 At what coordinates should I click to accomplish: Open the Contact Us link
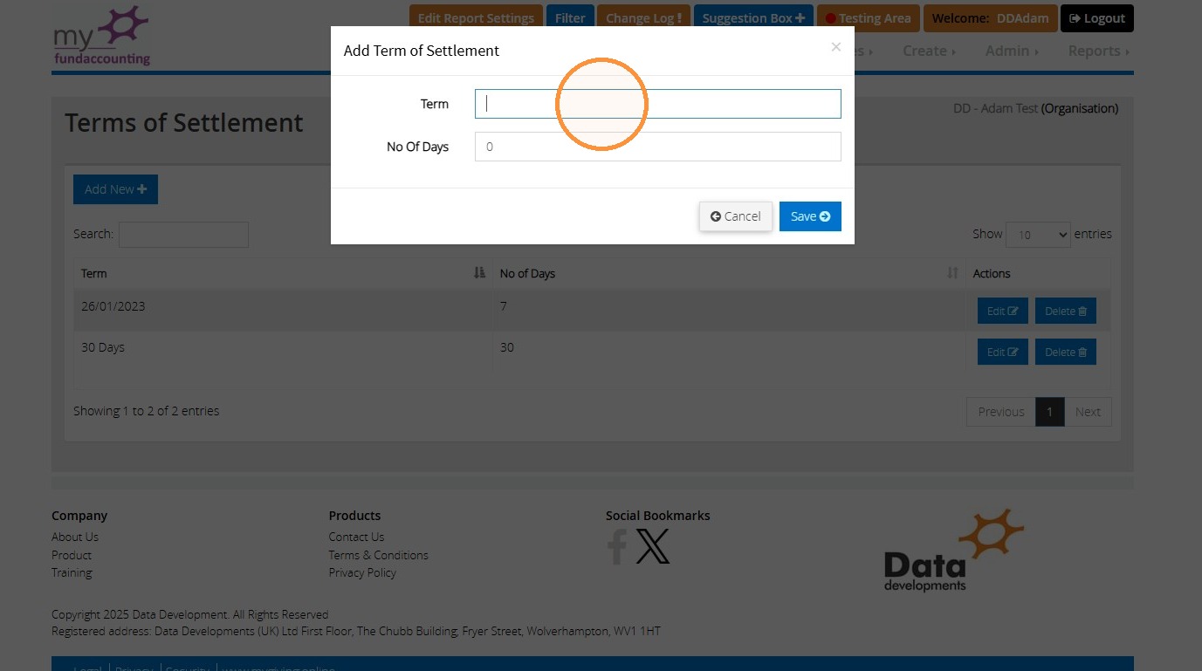click(356, 537)
